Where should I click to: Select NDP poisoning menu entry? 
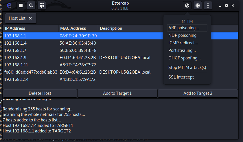(x=182, y=35)
